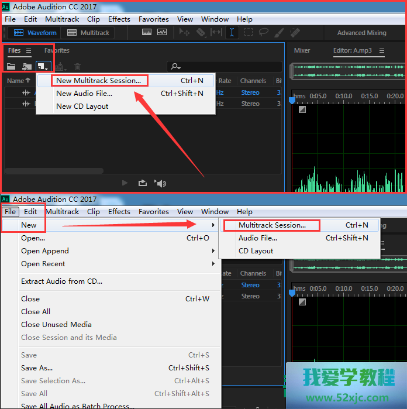Click the trash icon in Files panel

tap(77, 67)
